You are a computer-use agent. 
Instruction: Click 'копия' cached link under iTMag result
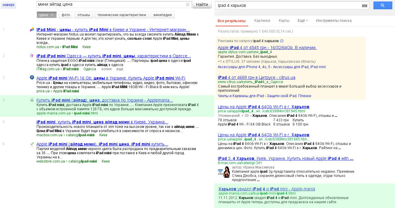pos(106,69)
